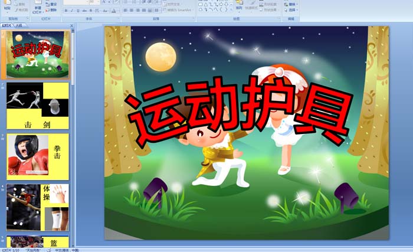This screenshot has height=252, width=413.
Task: Open the line spacing dropdown
Action: coord(158,2)
